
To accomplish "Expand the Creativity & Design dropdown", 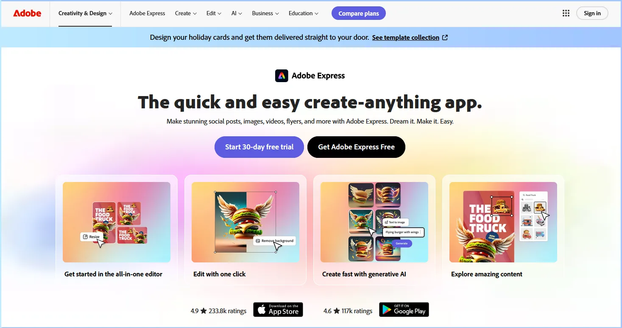I will pos(85,13).
